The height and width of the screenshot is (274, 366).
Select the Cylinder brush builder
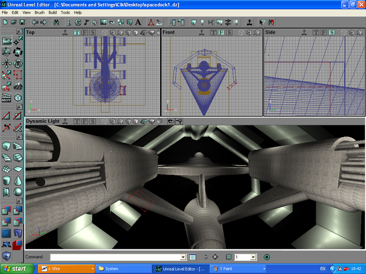pos(6,180)
